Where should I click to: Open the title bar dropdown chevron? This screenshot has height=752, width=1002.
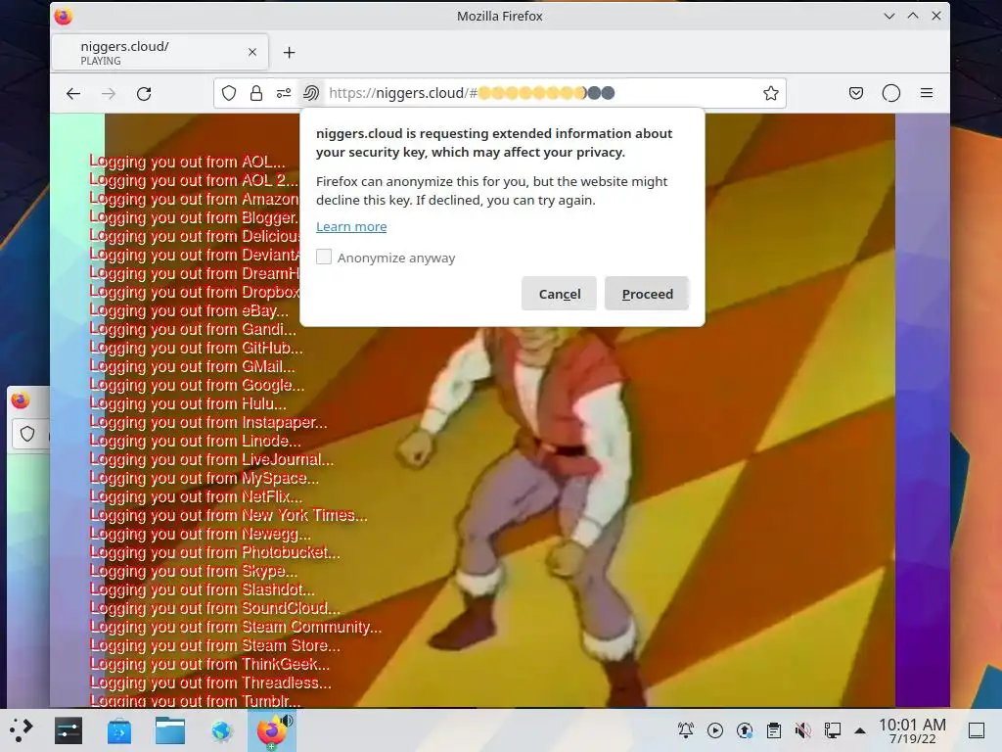pos(888,16)
